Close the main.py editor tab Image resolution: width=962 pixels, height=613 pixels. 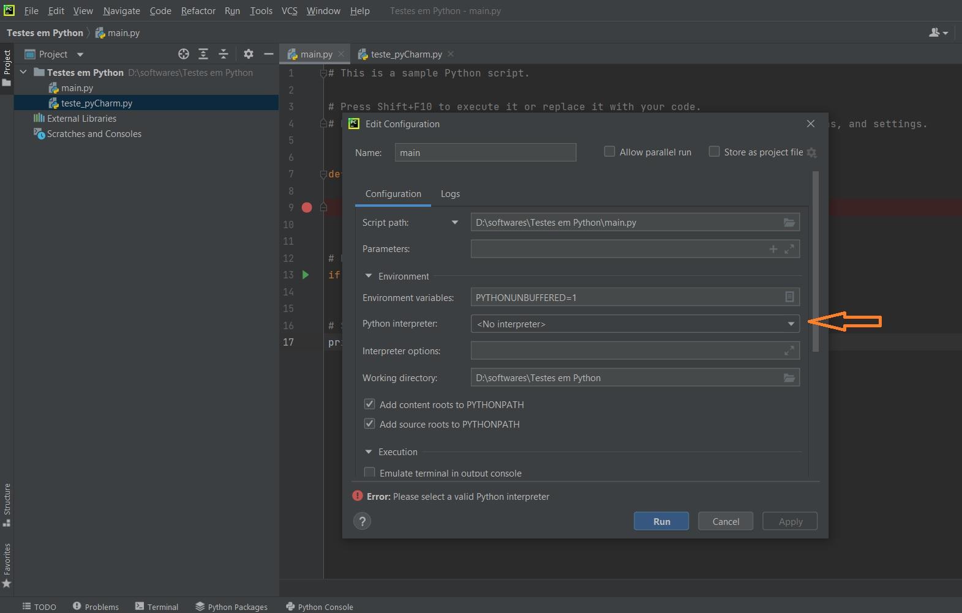pyautogui.click(x=341, y=54)
